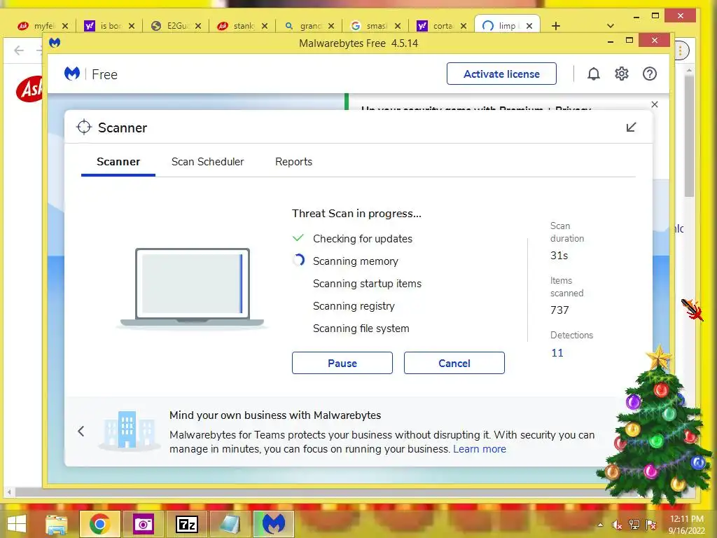The width and height of the screenshot is (717, 538).
Task: Click the muted volume tray icon
Action: click(617, 525)
